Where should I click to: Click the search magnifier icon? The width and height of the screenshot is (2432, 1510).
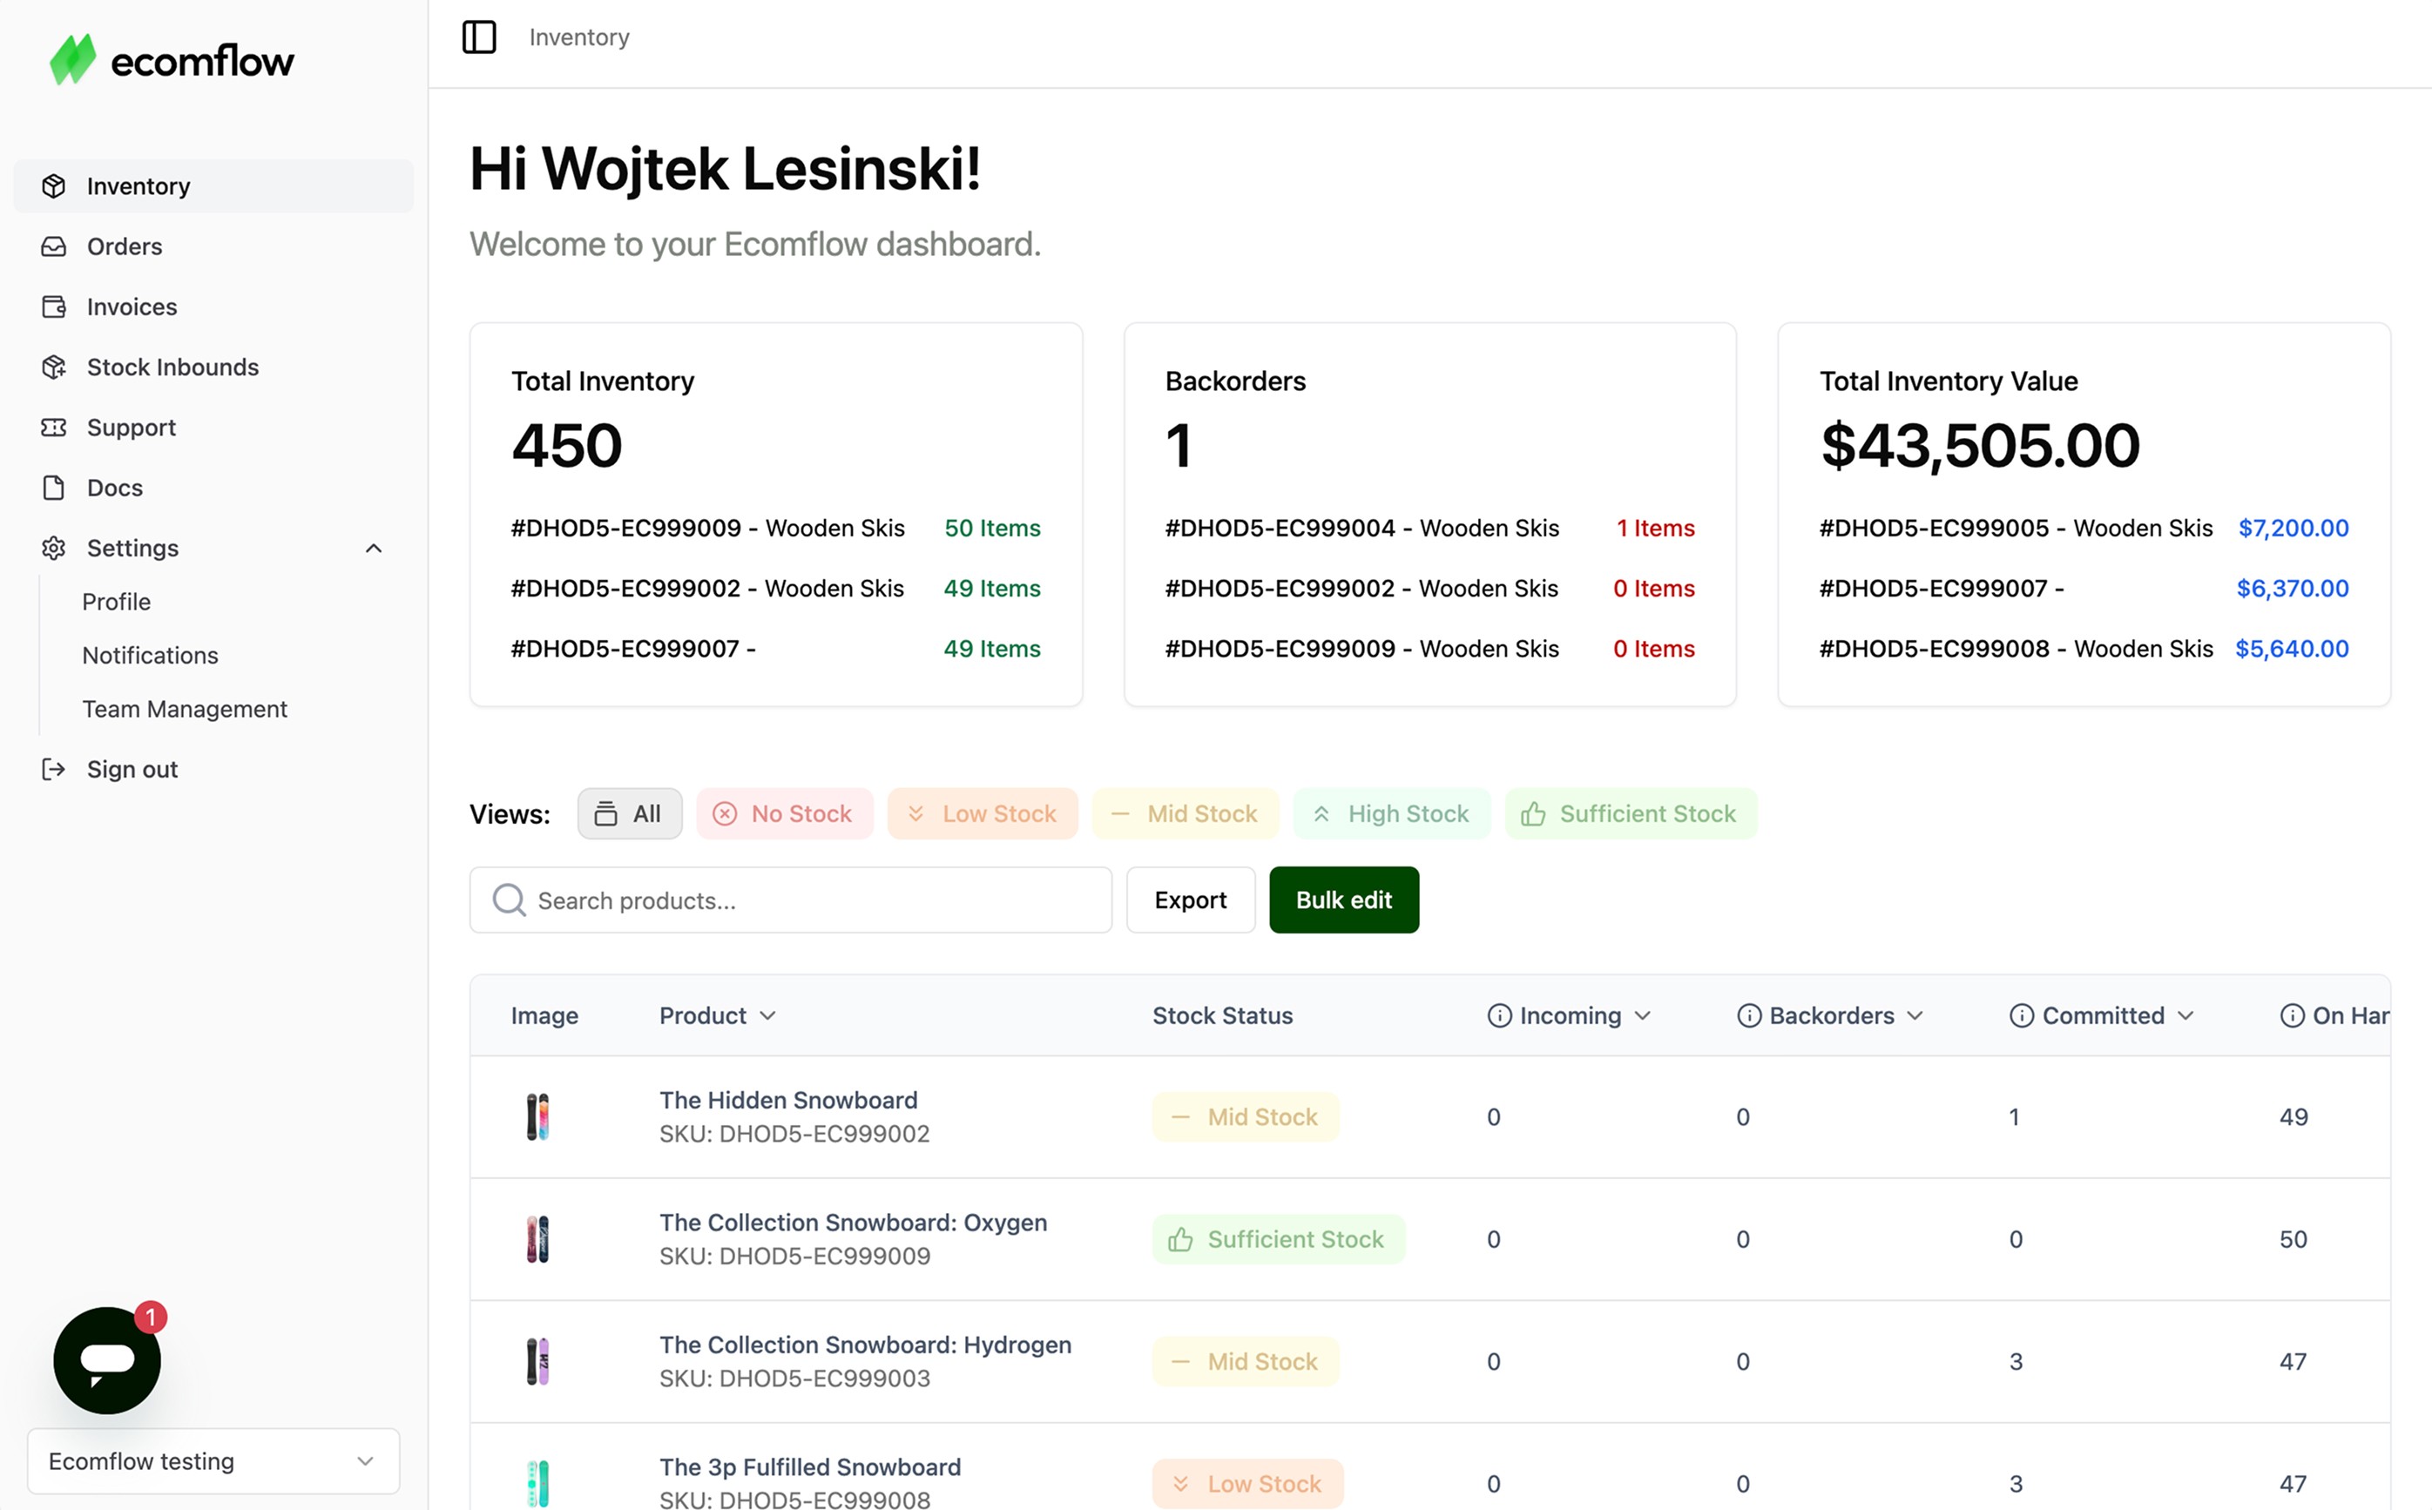pos(510,900)
